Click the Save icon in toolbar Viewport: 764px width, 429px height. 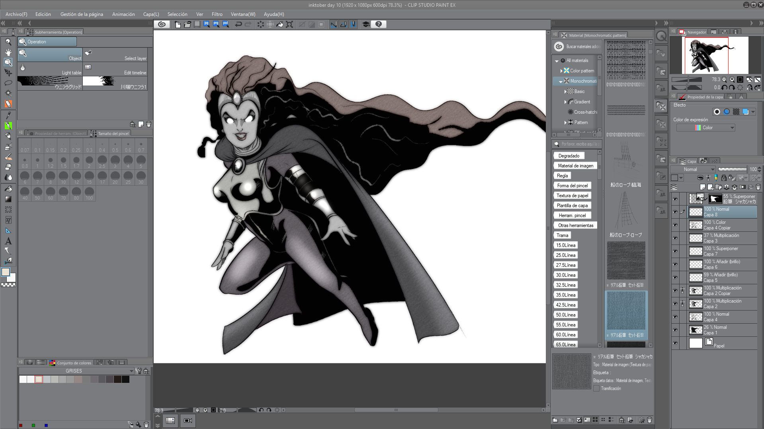(x=197, y=24)
